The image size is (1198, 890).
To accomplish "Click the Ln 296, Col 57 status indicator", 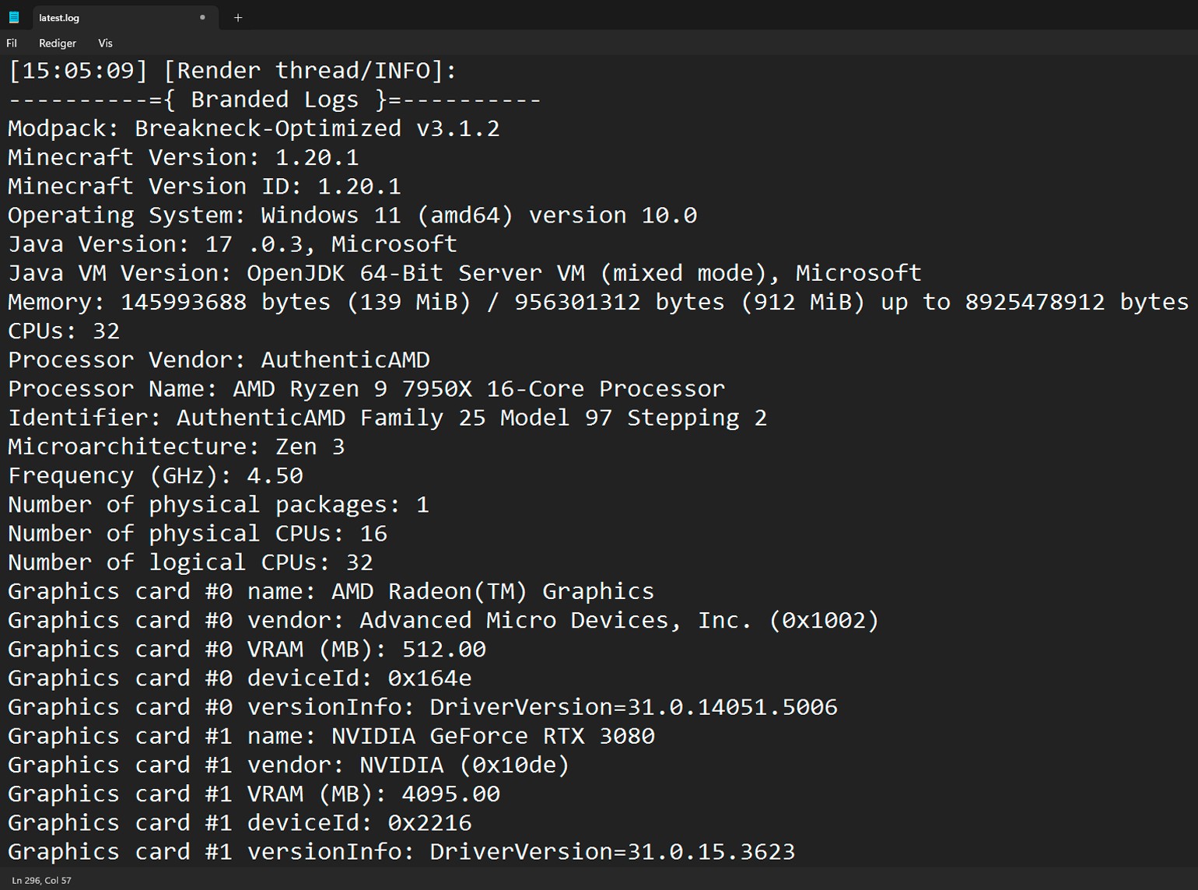I will pos(41,881).
